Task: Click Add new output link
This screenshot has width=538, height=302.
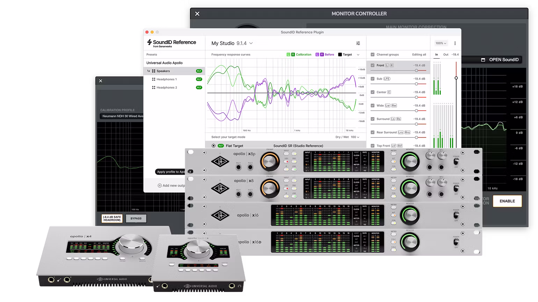Action: coord(171,186)
